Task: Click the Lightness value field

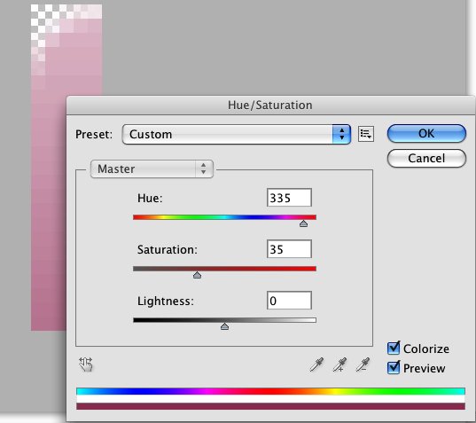Action: coord(289,301)
